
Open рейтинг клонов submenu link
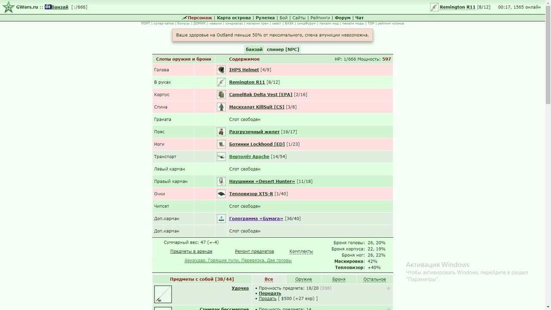tap(391, 23)
